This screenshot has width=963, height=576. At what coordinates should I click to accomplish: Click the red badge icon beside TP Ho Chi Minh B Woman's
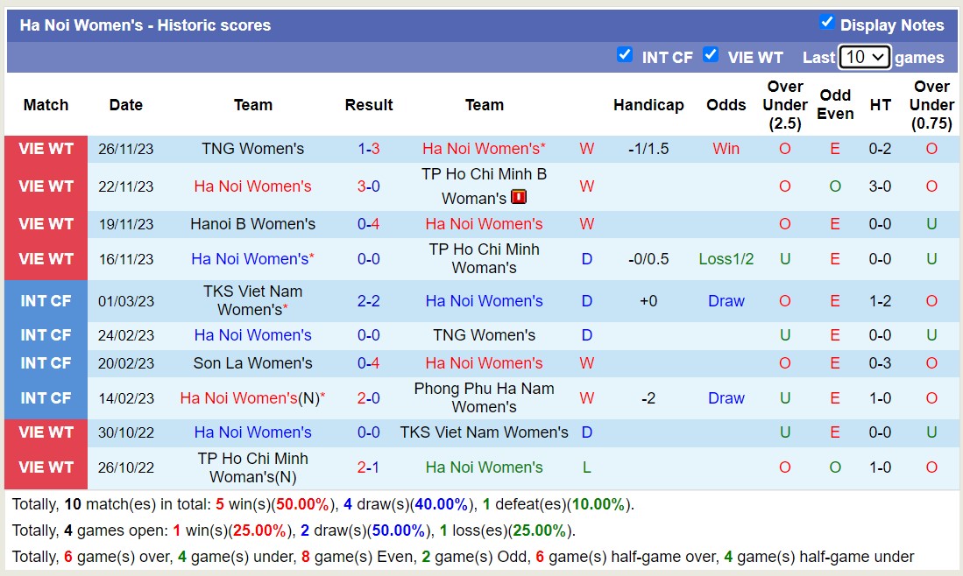click(518, 198)
